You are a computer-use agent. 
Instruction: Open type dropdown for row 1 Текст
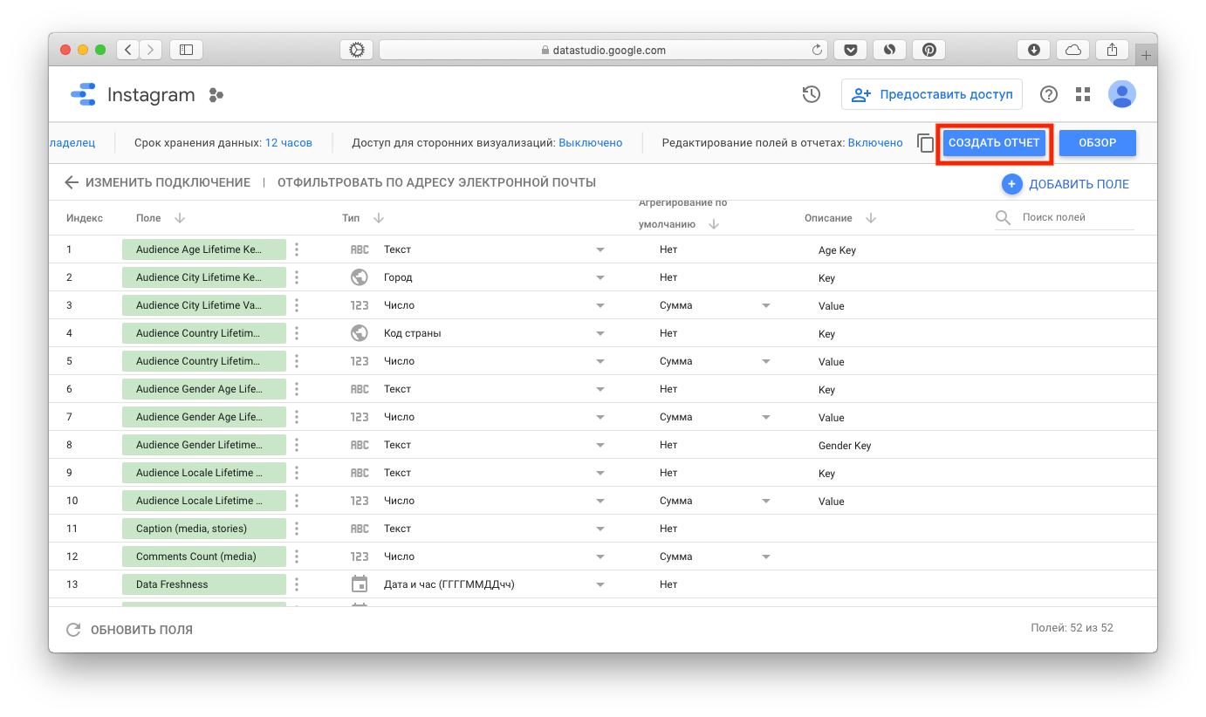[x=600, y=249]
